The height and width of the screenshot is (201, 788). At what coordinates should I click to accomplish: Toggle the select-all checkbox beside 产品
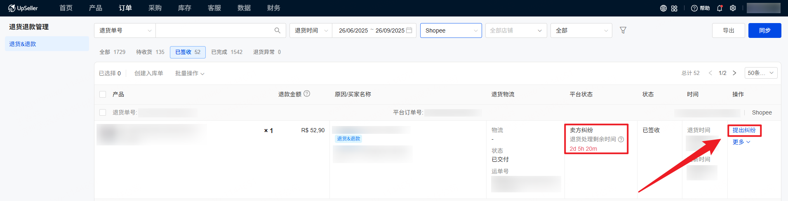103,94
